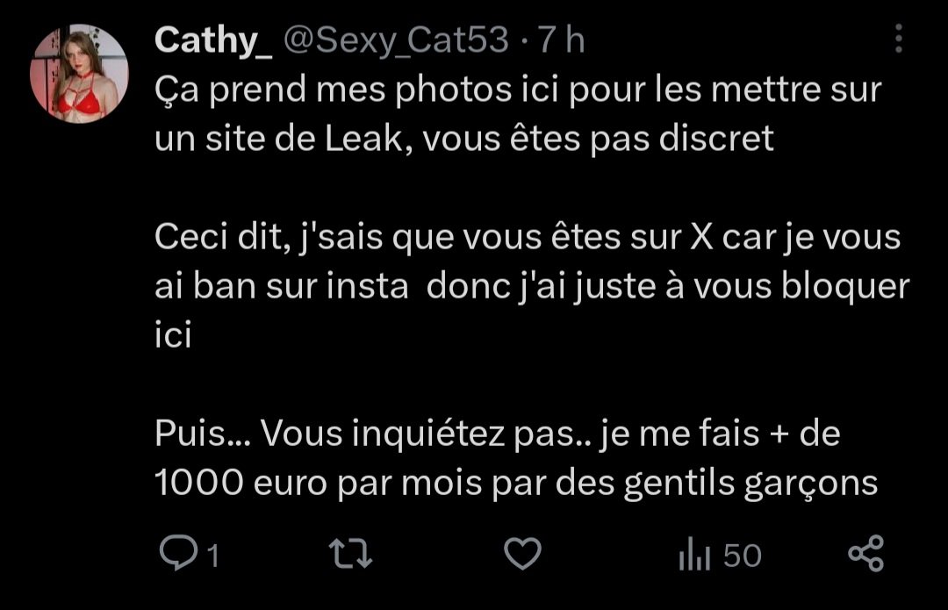The width and height of the screenshot is (948, 610).
Task: Repost the tweet using the retweet arrows
Action: click(350, 554)
